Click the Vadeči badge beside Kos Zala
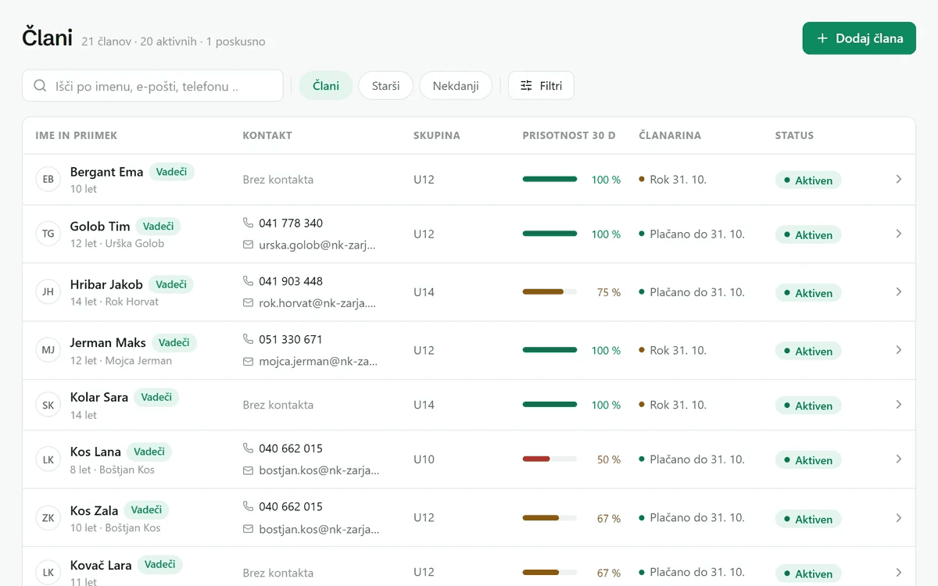This screenshot has height=586, width=938. pos(146,510)
